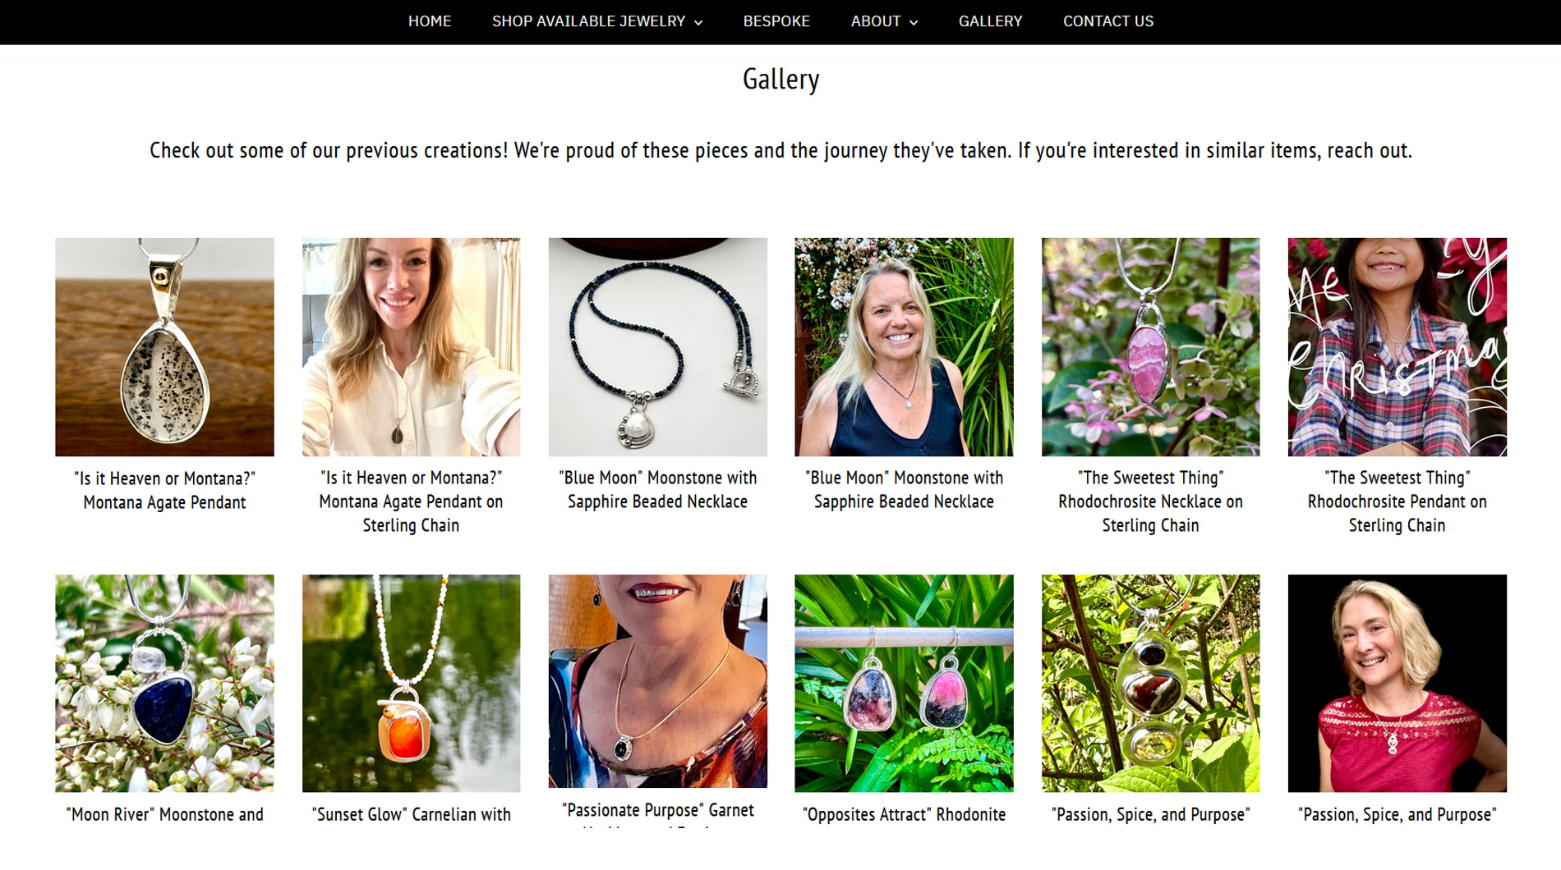1561x870 pixels.
Task: View the Christmas plaid shirt photo
Action: tap(1397, 346)
